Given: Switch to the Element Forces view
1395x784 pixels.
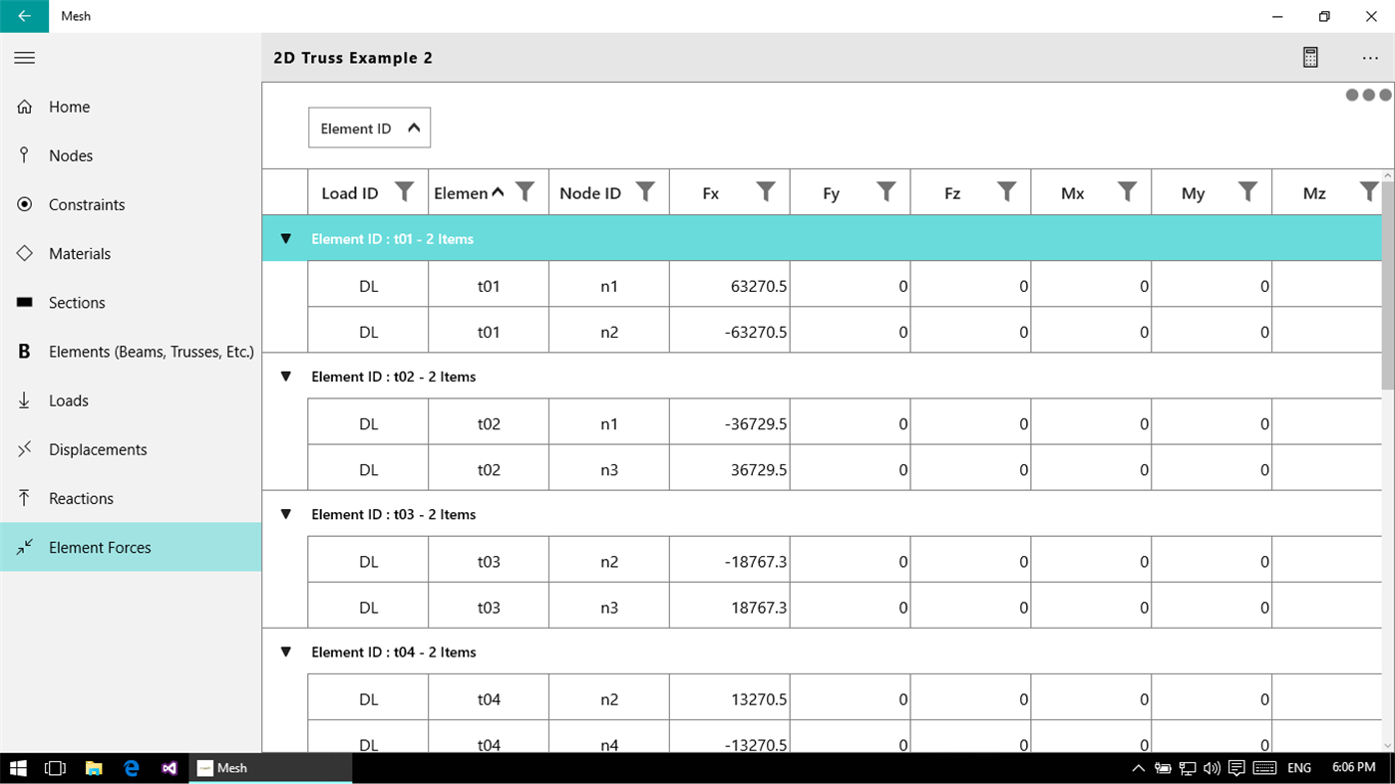Looking at the screenshot, I should [100, 547].
